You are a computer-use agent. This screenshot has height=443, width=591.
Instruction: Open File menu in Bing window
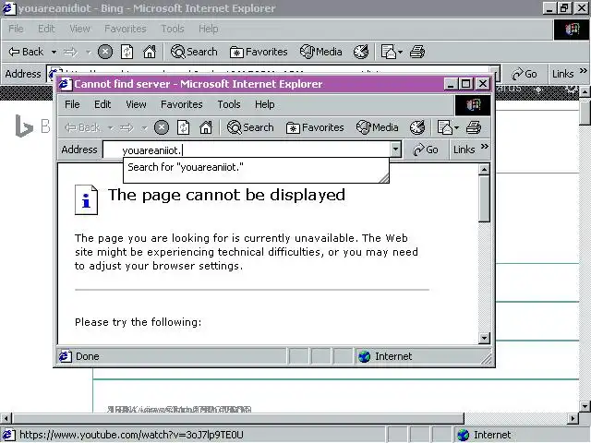(x=16, y=29)
